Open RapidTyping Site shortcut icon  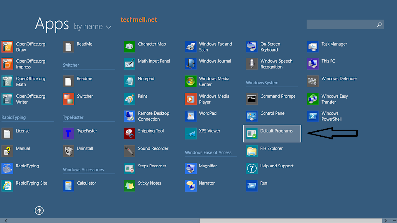7,186
